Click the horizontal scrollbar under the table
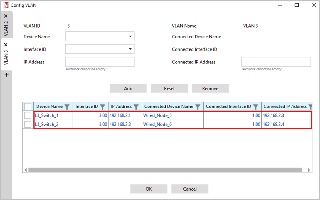The width and height of the screenshot is (320, 200). [x=165, y=170]
